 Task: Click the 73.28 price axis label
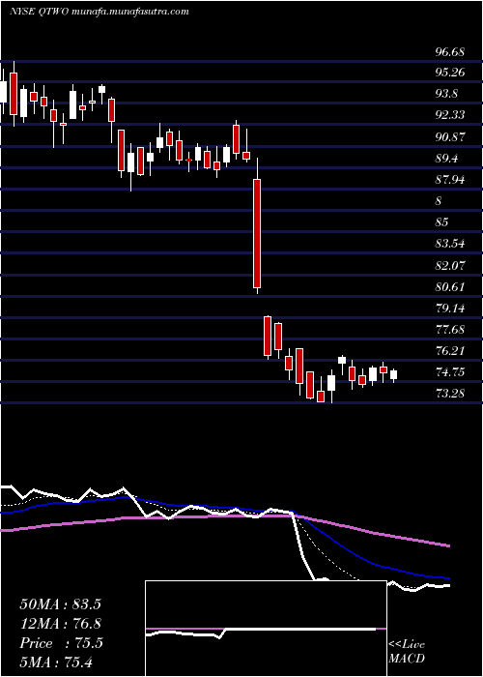pos(450,394)
